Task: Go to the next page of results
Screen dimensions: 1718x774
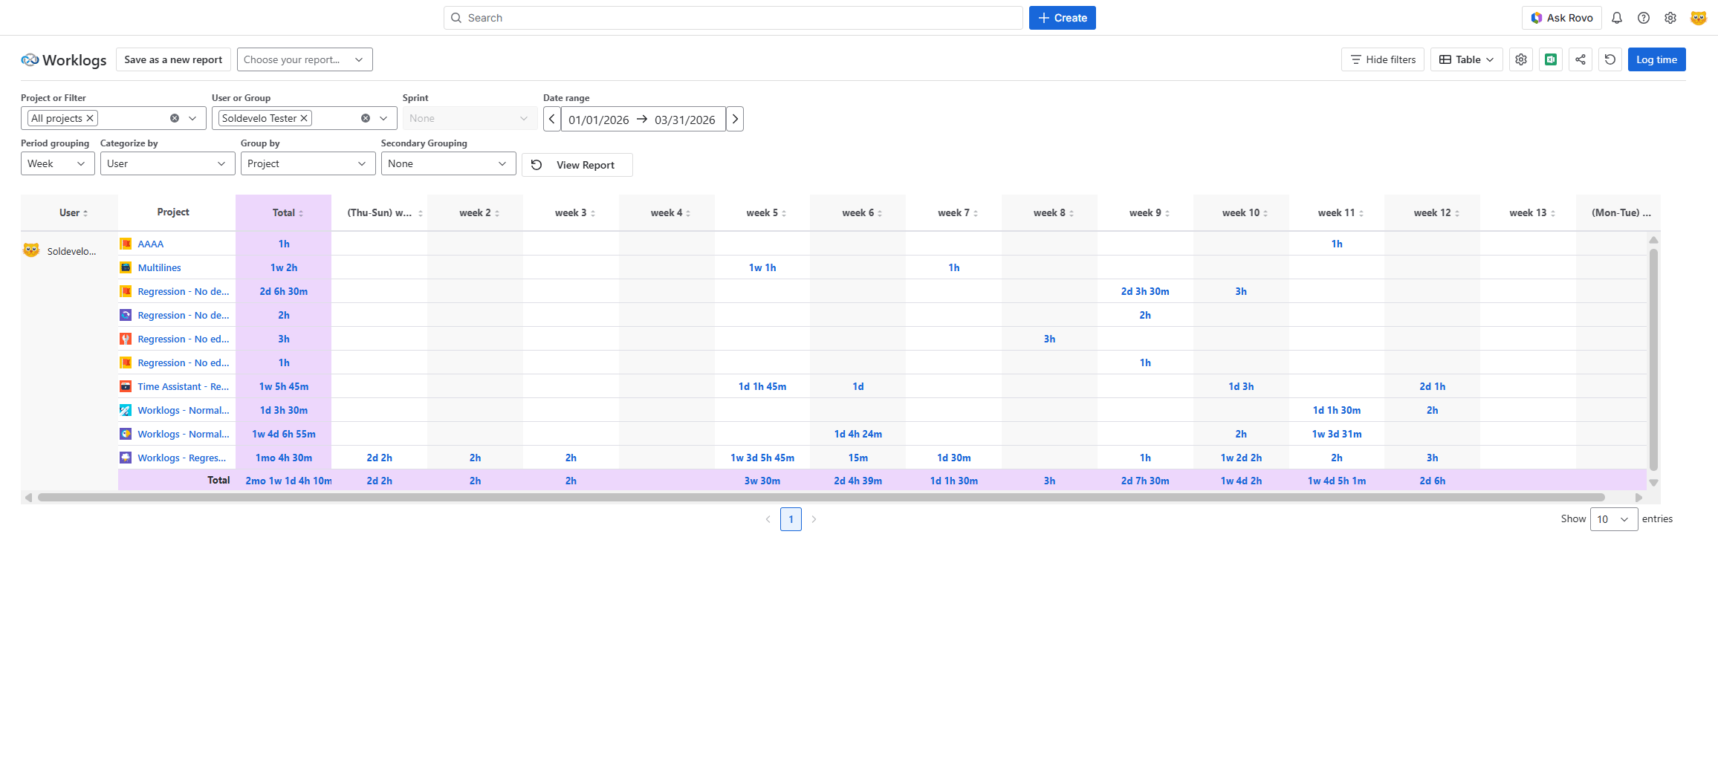Action: pyautogui.click(x=814, y=519)
